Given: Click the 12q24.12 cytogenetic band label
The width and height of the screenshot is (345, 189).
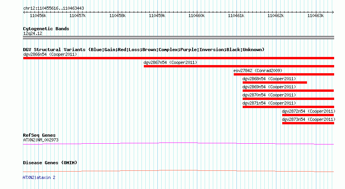Looking at the screenshot, I should [x=33, y=33].
